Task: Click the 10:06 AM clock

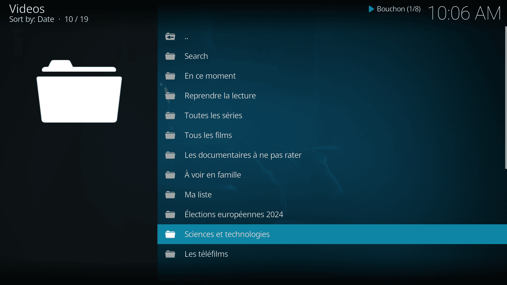Action: coord(464,13)
